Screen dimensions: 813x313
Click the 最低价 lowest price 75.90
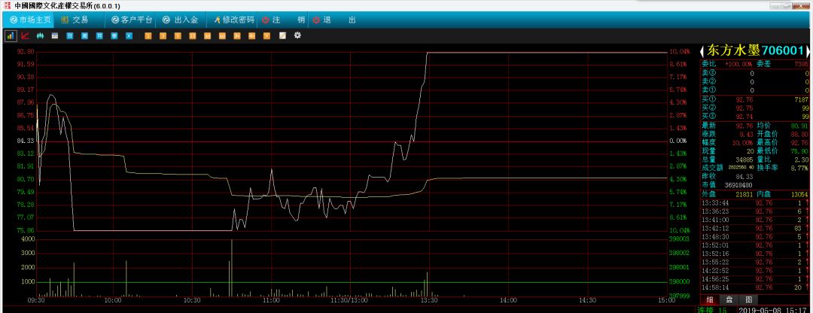click(x=799, y=150)
